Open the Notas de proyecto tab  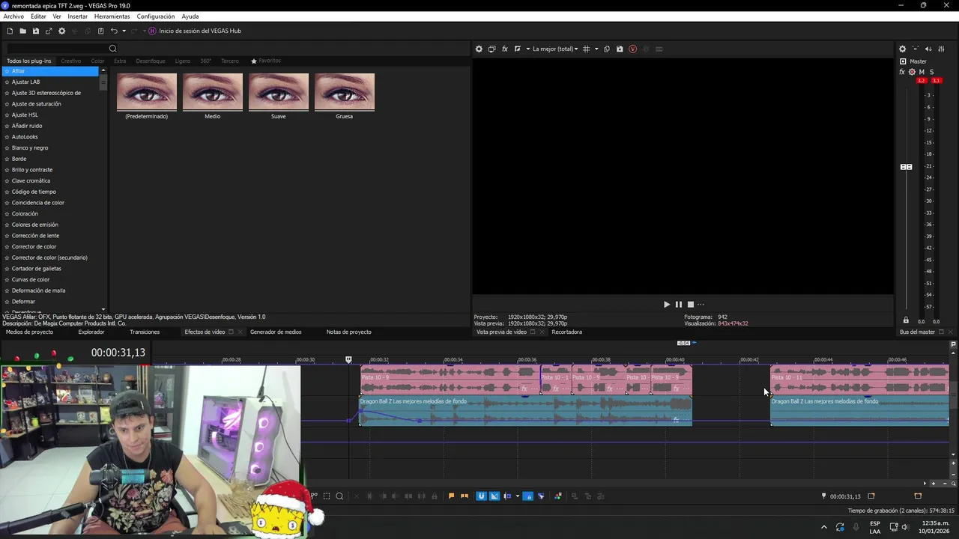(349, 332)
